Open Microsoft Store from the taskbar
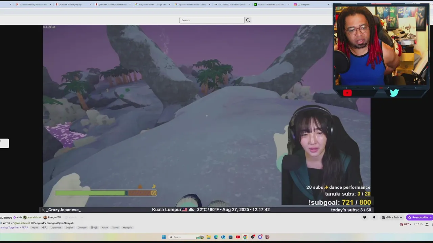 [x=231, y=237]
